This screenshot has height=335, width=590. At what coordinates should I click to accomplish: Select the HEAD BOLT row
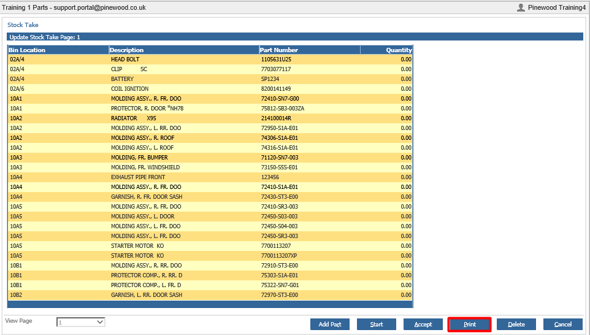[210, 60]
